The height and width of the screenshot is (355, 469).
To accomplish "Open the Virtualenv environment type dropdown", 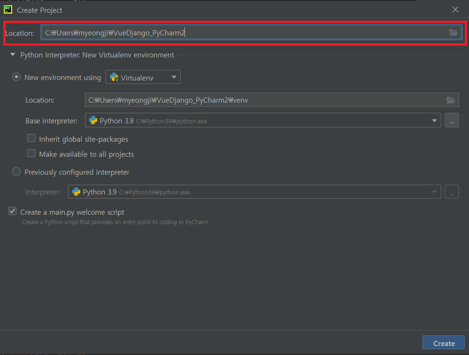I will tap(143, 77).
